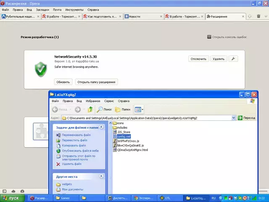Switch to the Новости tab
This screenshot has height=202, width=269.
click(143, 16)
